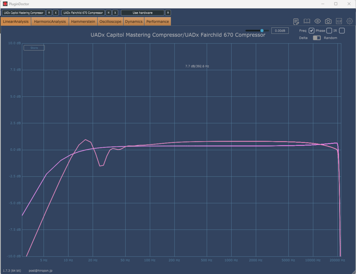The image size is (356, 274).
Task: Remove UADx Fairchild 670 Compressor with X
Action: pyautogui.click(x=115, y=13)
